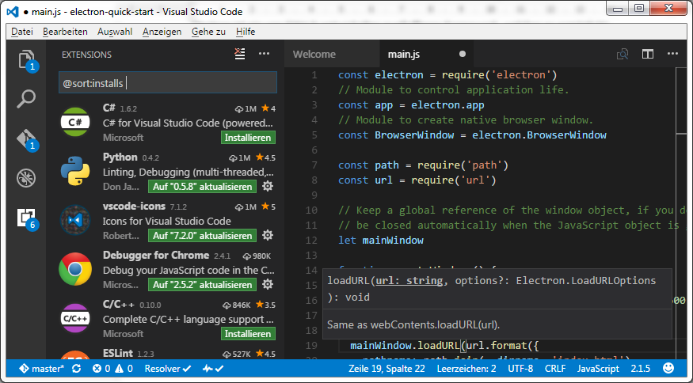Install the C/C++ extension

click(248, 333)
